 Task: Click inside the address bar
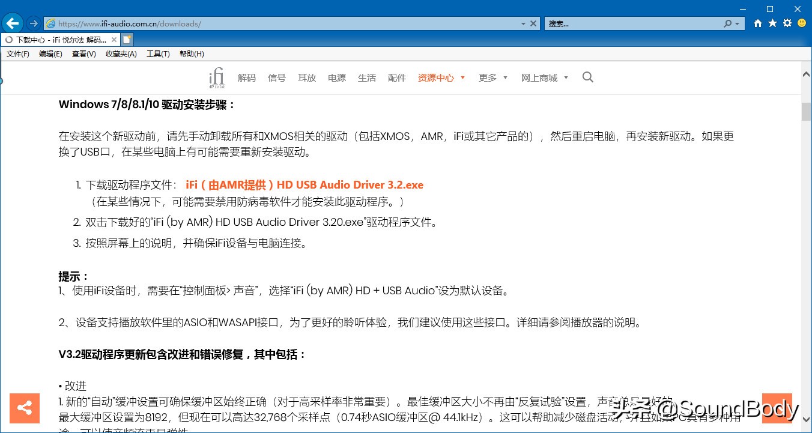270,23
